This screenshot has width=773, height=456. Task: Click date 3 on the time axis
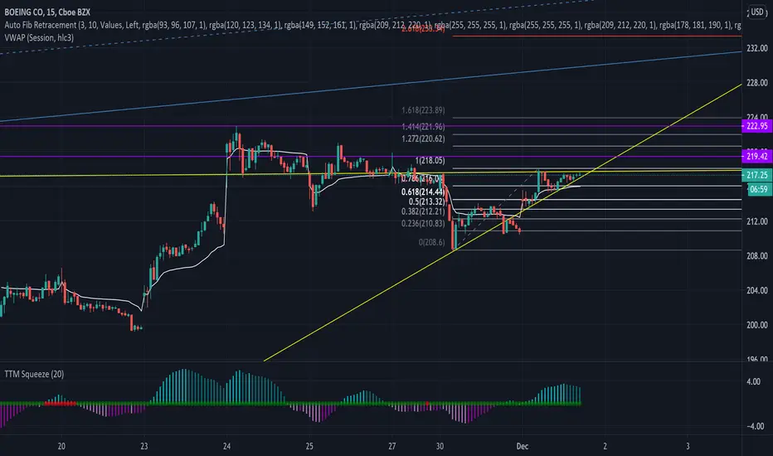(x=688, y=446)
